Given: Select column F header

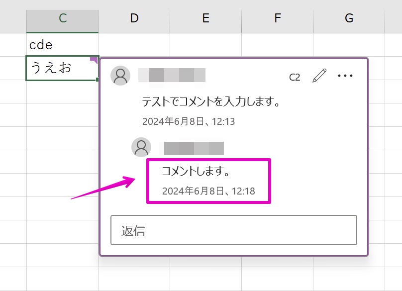Looking at the screenshot, I should pos(278,21).
